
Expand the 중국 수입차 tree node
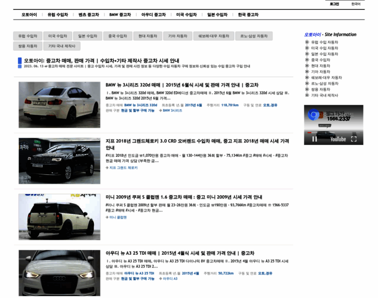[307, 60]
